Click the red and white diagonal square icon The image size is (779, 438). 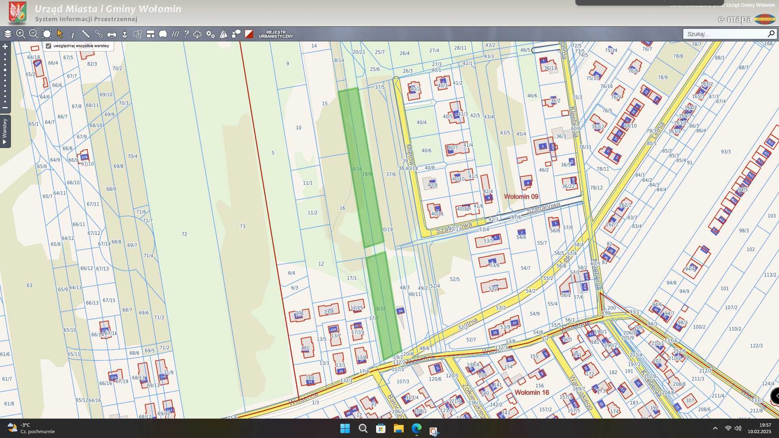249,34
